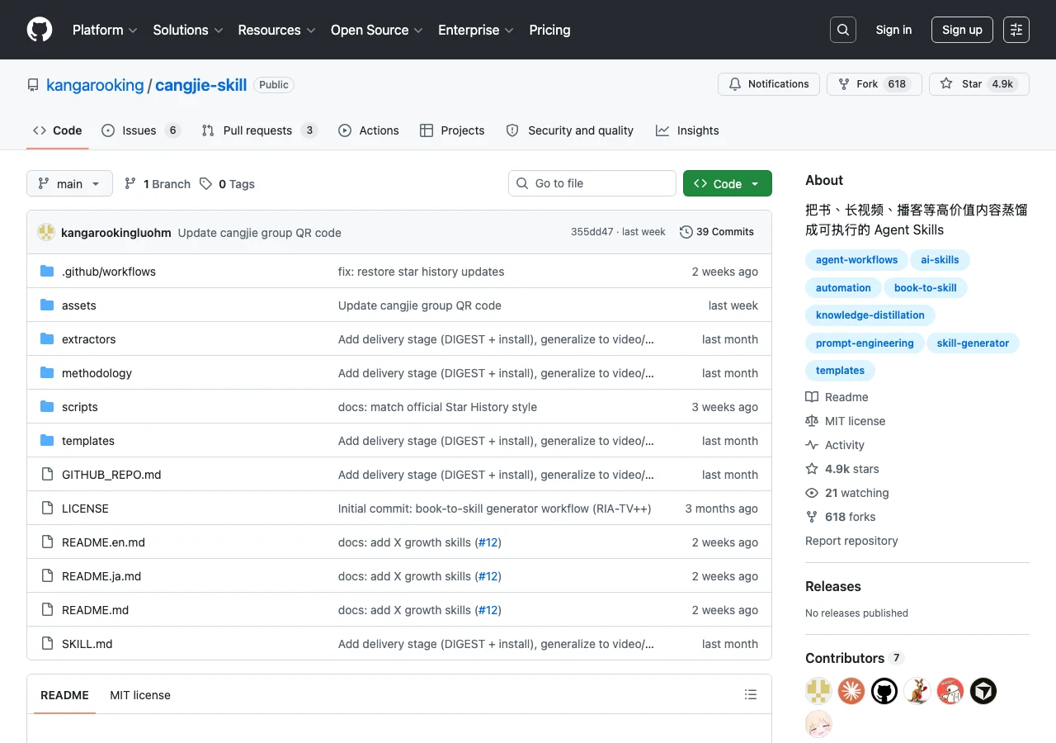Screen dimensions: 1056x743
Task: Expand the Platform menu in header
Action: (x=105, y=30)
